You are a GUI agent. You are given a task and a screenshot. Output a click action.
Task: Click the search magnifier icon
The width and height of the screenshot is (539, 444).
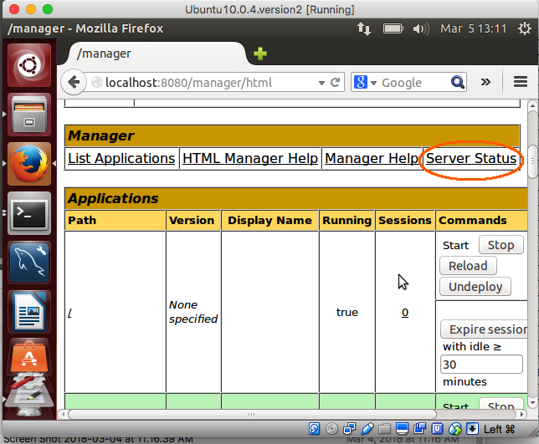[458, 82]
